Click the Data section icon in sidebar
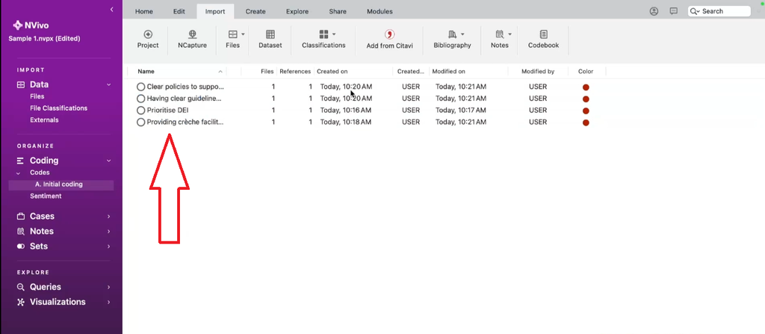 click(x=20, y=84)
